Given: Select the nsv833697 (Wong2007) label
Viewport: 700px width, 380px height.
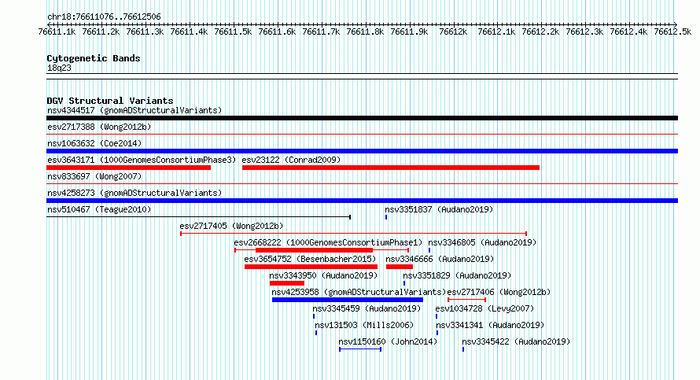Looking at the screenshot, I should (94, 176).
